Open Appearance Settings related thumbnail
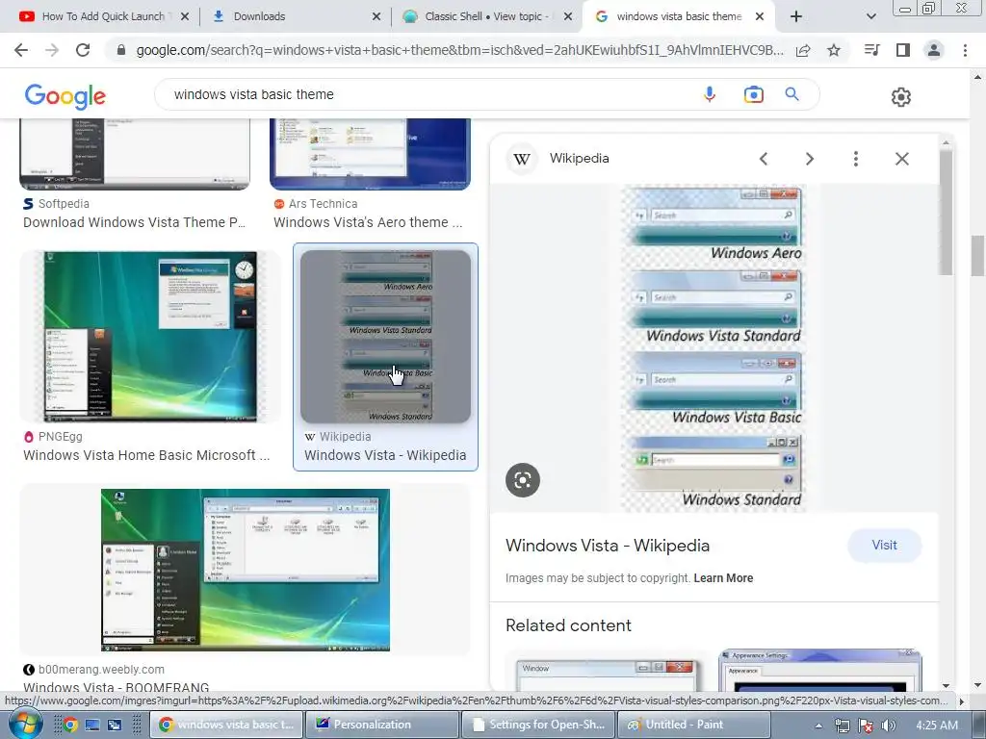 tap(820, 670)
